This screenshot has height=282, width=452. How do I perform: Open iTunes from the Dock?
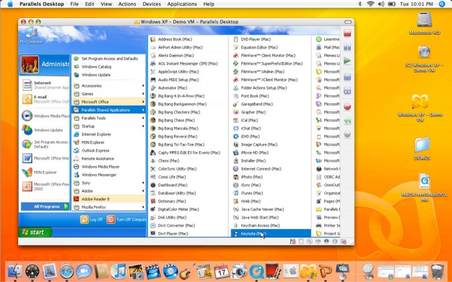point(119,271)
